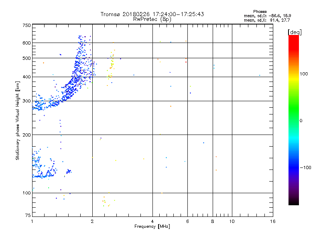The width and height of the screenshot is (321, 241).
Task: Click the y-axis tick label '750'
Action: click(x=26, y=25)
